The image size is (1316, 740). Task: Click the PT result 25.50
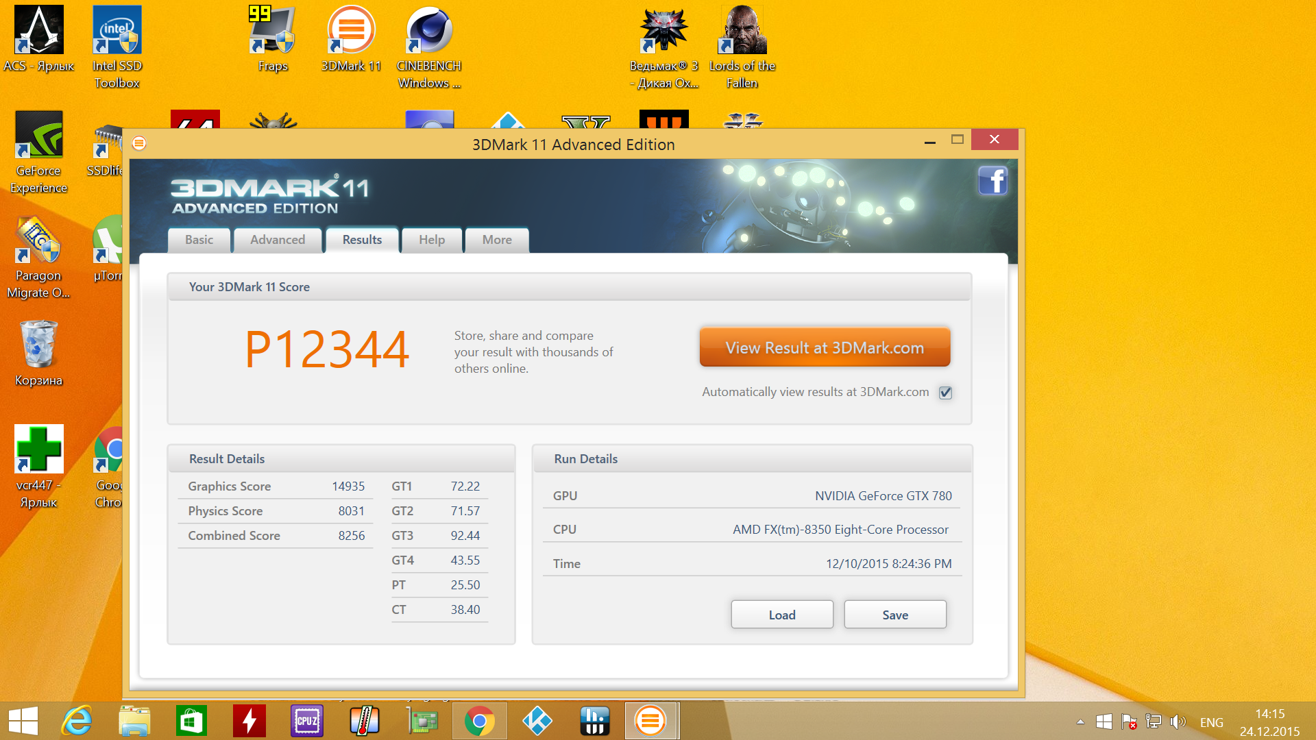point(465,585)
